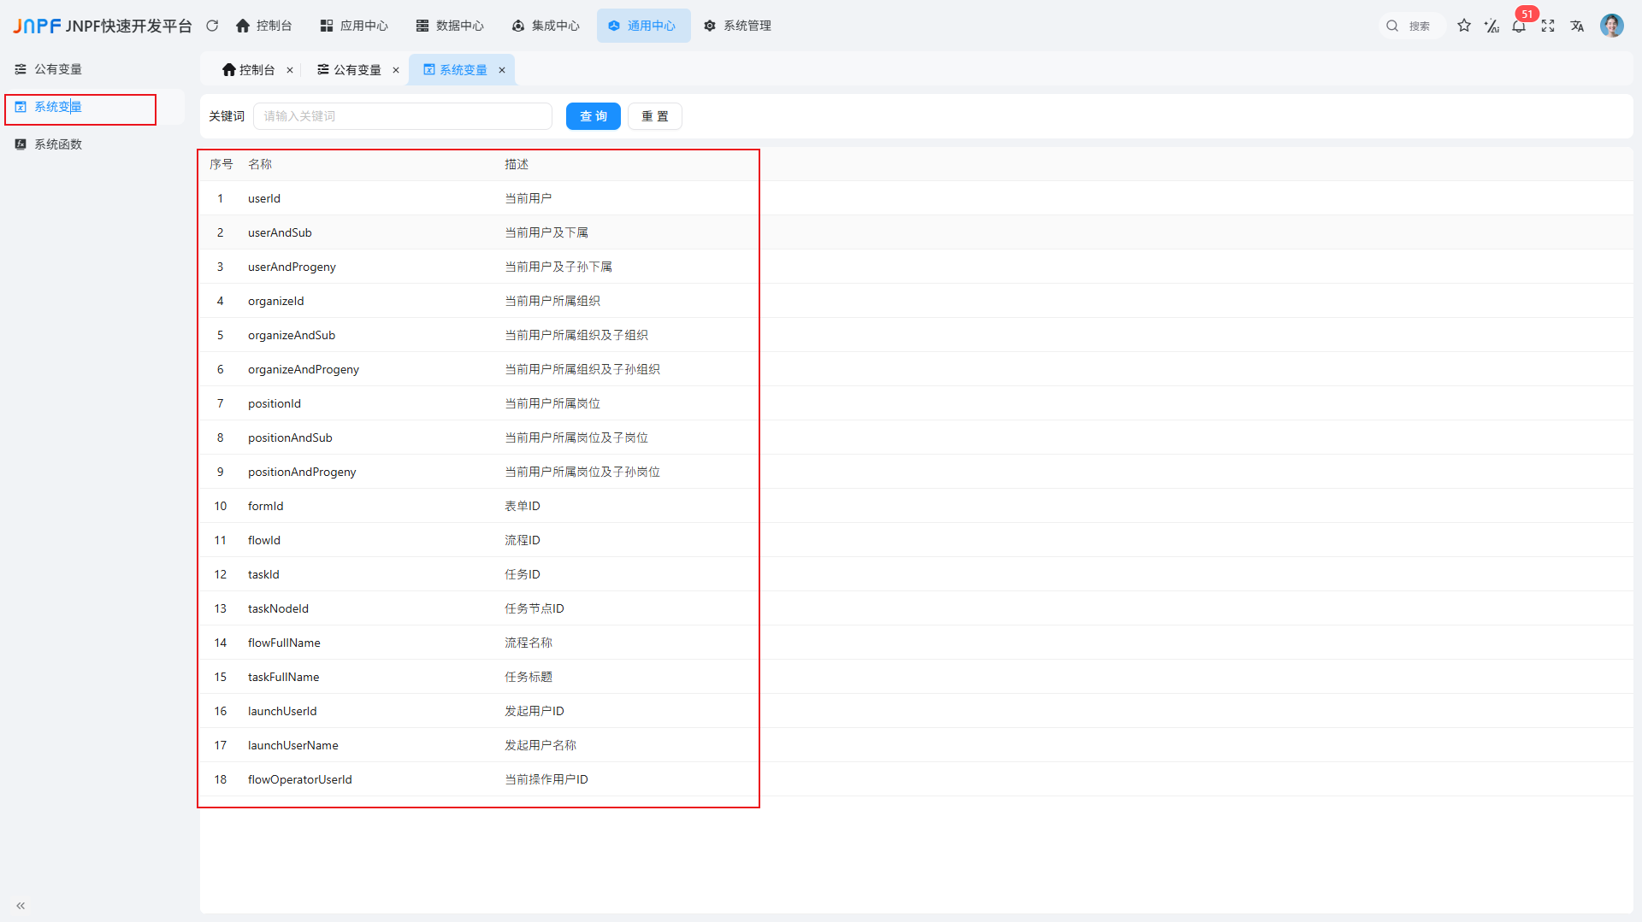Open the 应用中心 top menu
This screenshot has width=1642, height=922.
click(354, 26)
